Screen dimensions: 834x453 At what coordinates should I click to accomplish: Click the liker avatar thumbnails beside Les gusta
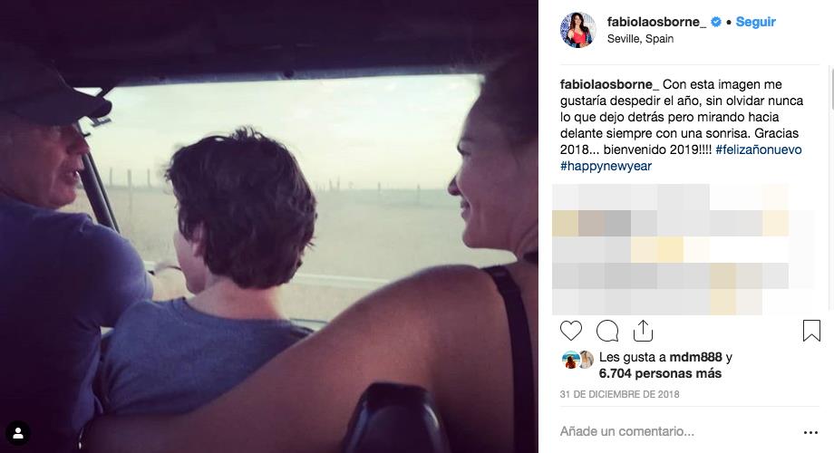(577, 360)
